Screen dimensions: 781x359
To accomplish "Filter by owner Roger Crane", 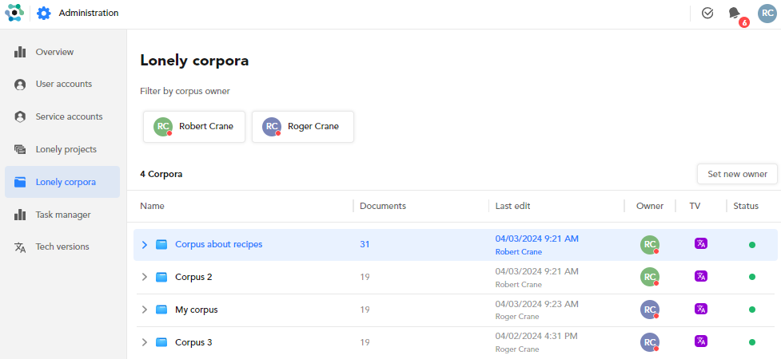I will (303, 127).
